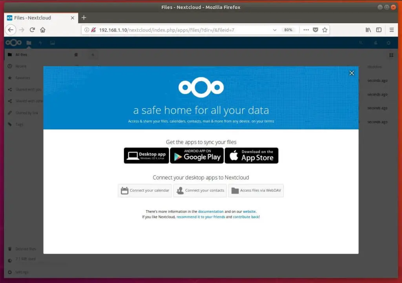The image size is (402, 283).
Task: Click "Connect your desktop apps to Nextcloud" heading
Action: pos(201,178)
